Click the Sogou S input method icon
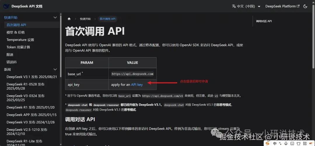The height and width of the screenshot is (146, 315). click(x=267, y=144)
